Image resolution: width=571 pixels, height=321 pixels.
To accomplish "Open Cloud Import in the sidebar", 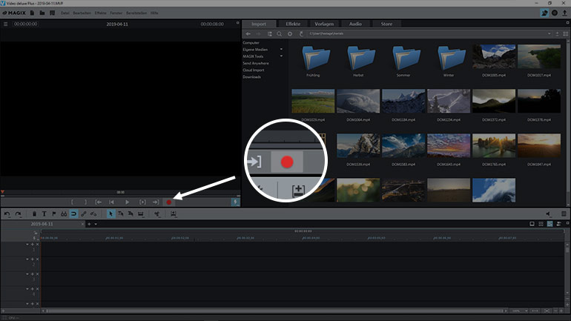I will pyautogui.click(x=254, y=70).
